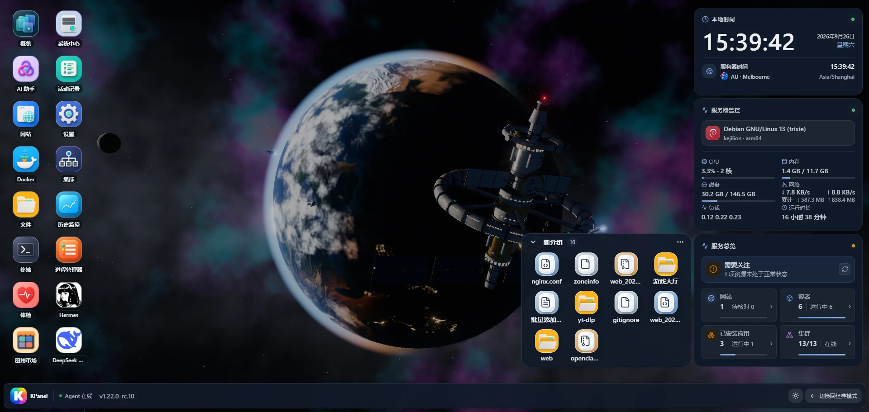The image size is (869, 412).
Task: Expand the 集群 13/13 card arrow
Action: [850, 344]
